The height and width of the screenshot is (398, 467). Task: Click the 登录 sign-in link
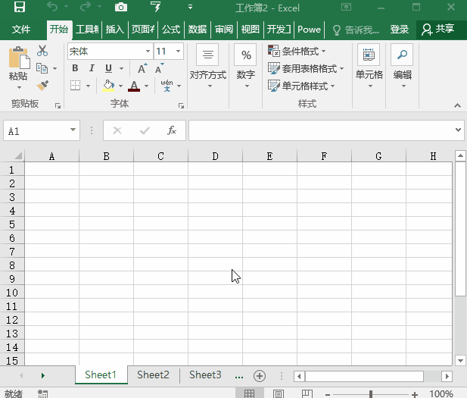400,30
